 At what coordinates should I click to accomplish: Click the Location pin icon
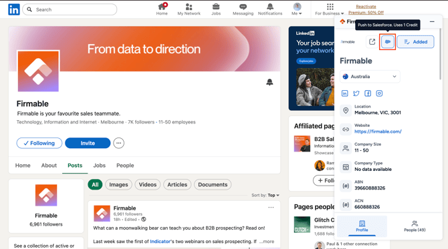coord(346,110)
